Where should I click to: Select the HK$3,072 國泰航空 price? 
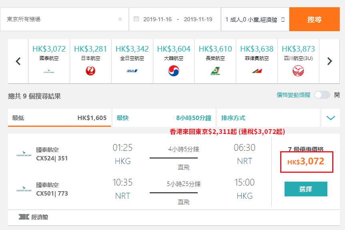pos(49,49)
